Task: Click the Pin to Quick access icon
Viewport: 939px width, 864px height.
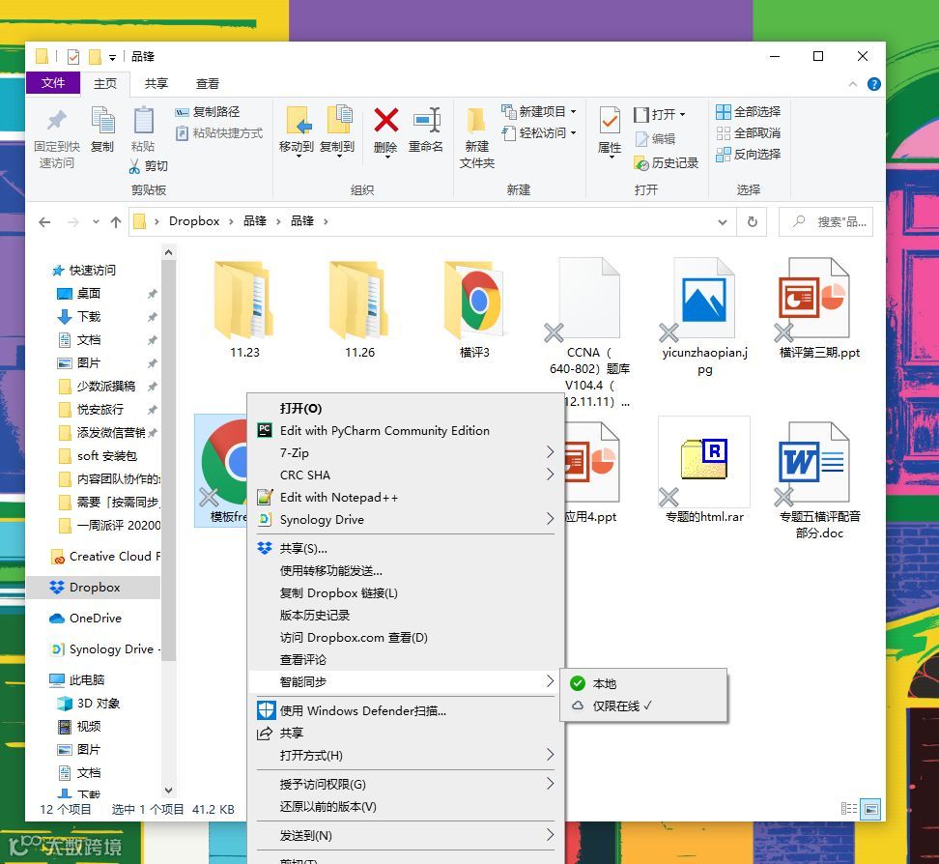Action: pyautogui.click(x=57, y=121)
